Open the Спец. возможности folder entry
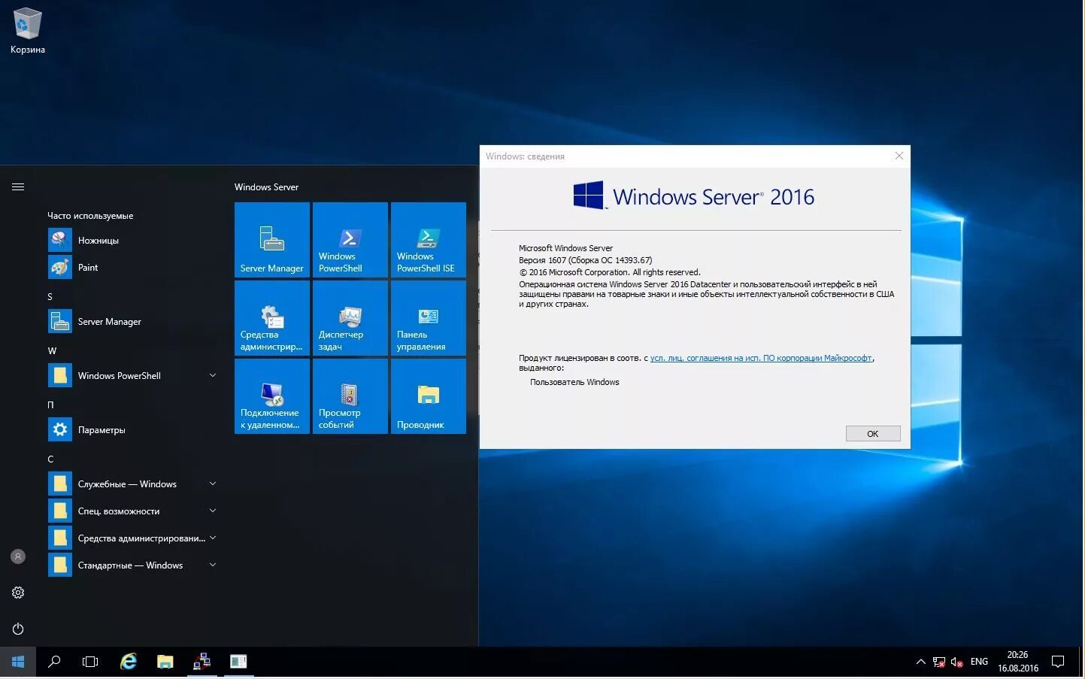The height and width of the screenshot is (679, 1085). coord(132,511)
